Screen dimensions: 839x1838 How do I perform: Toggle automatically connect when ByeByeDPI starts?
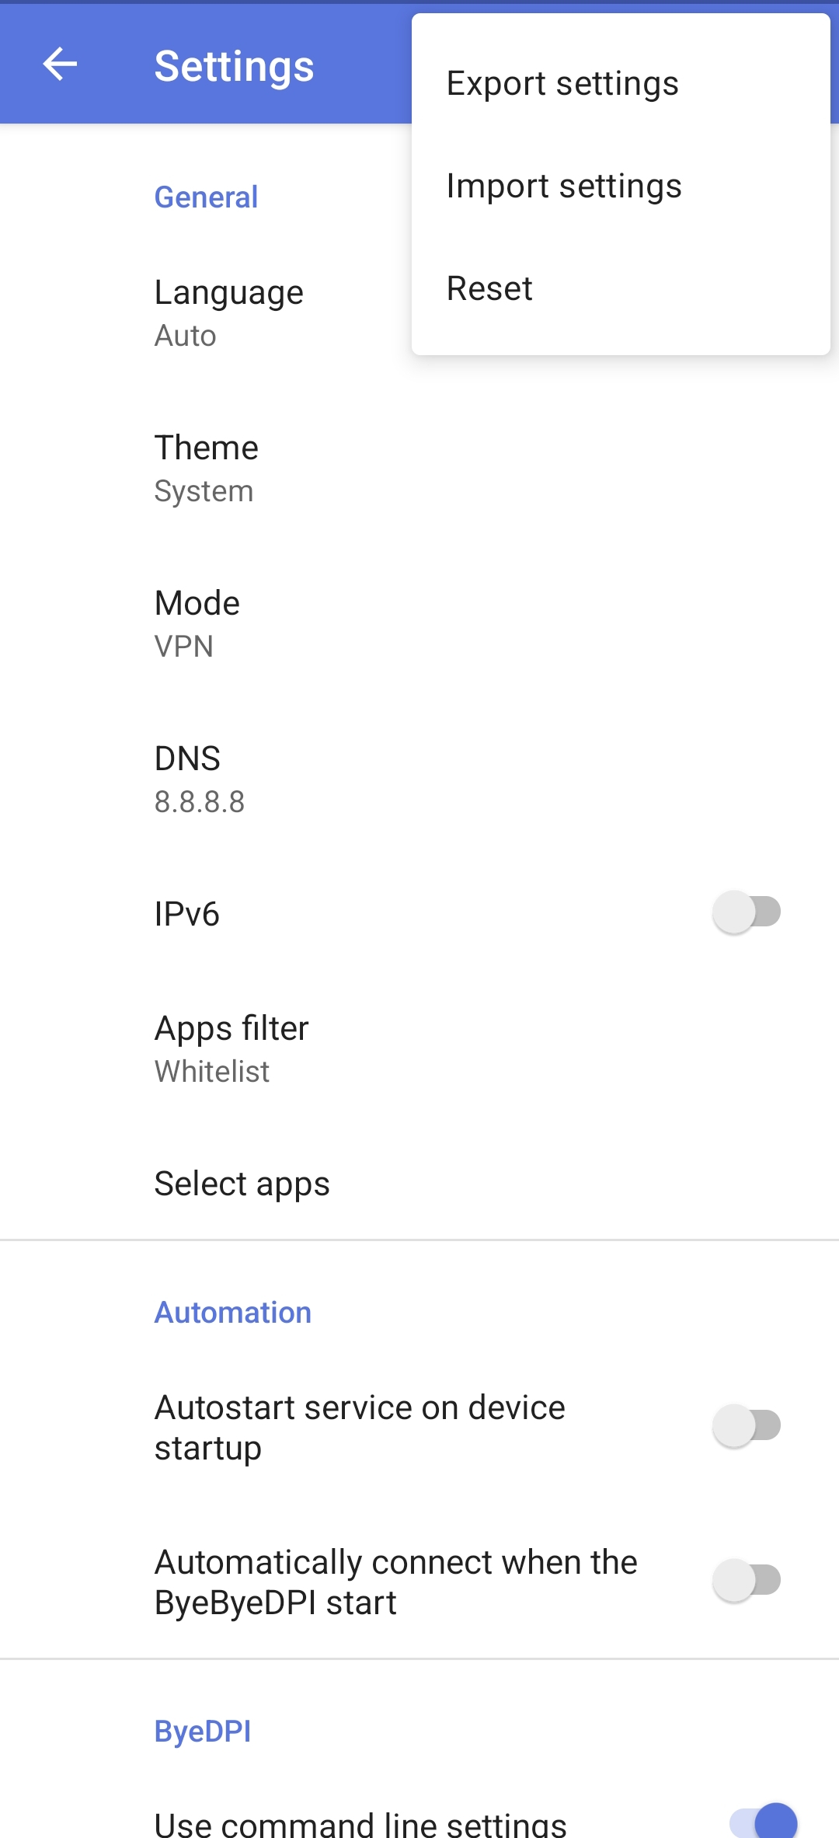747,1581
